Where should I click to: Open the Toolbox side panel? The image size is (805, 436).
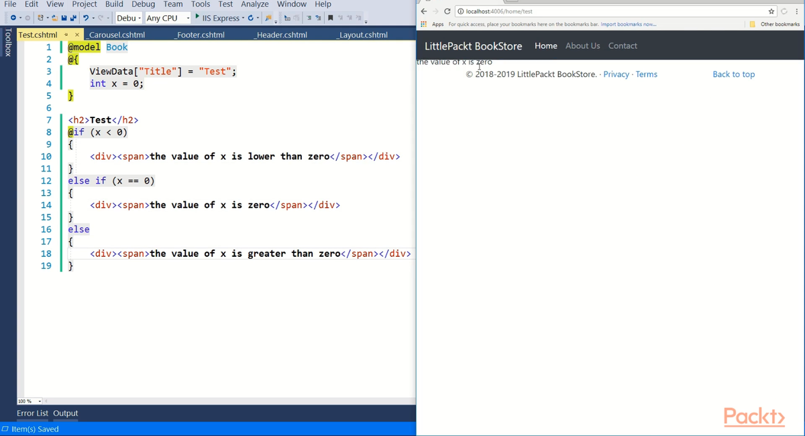[7, 42]
